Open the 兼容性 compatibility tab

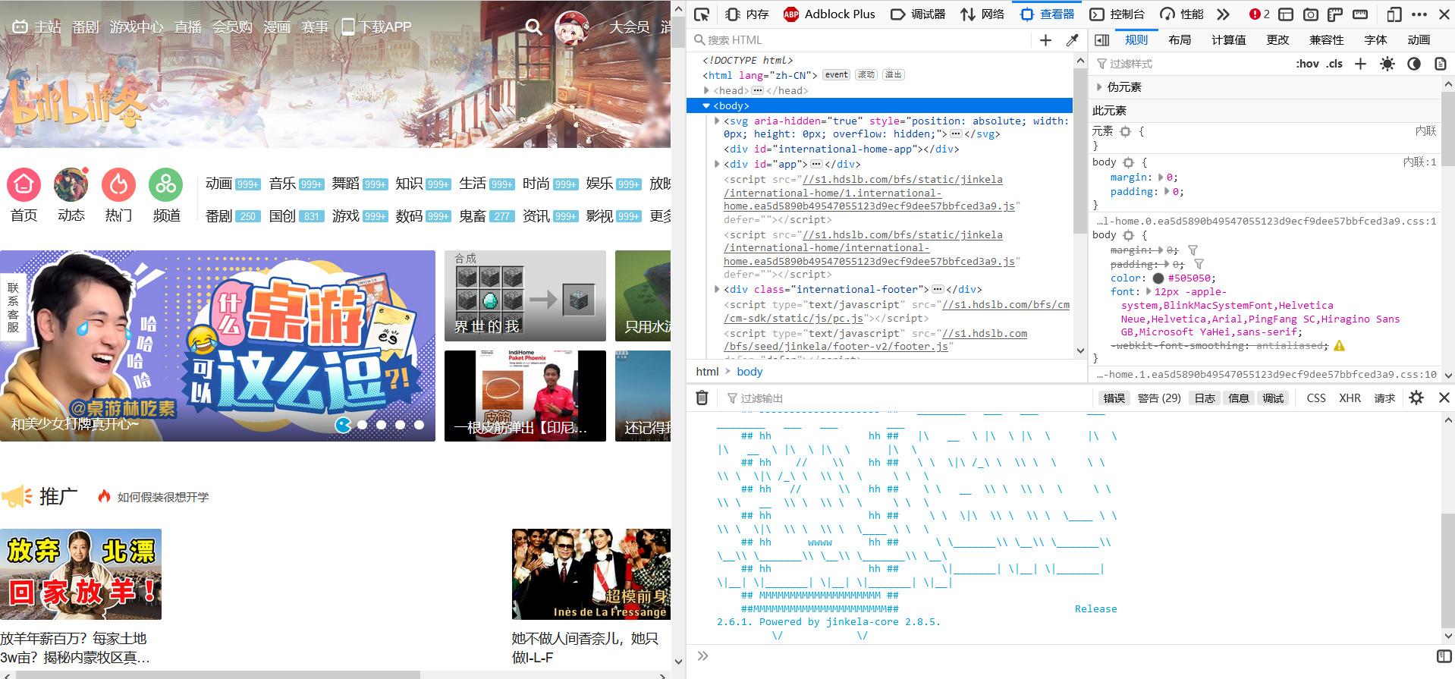1326,40
